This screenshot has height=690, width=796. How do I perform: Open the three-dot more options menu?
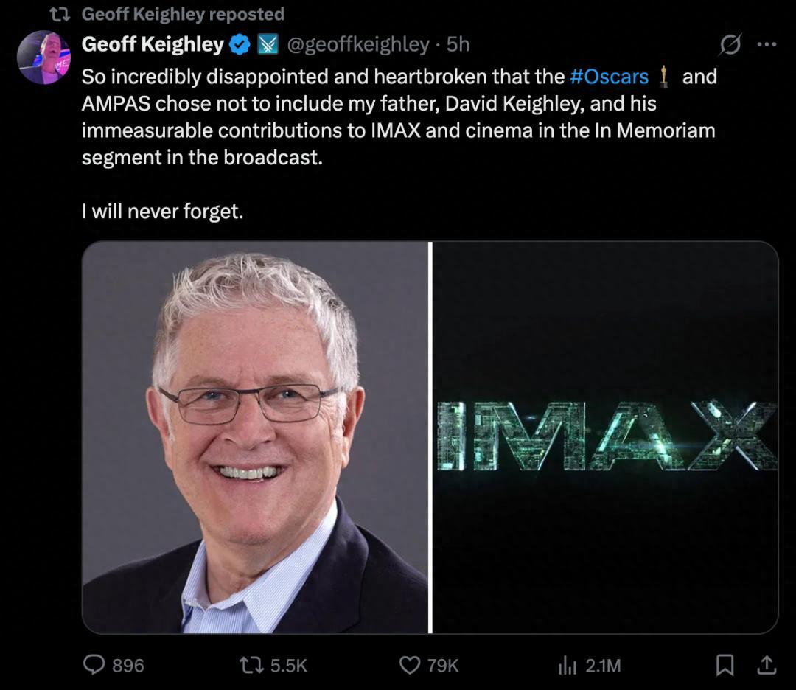coord(767,45)
